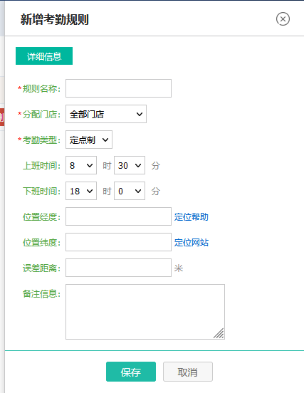
Task: Click the 保存 button
Action: pyautogui.click(x=131, y=372)
